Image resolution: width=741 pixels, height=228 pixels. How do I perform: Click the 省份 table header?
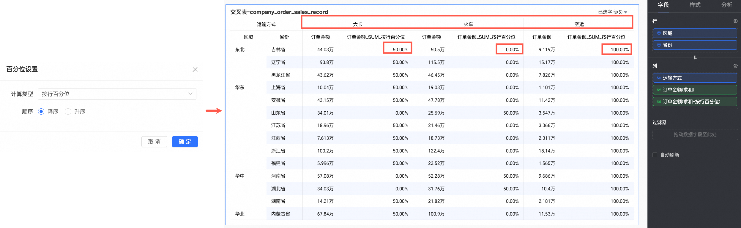click(x=284, y=37)
